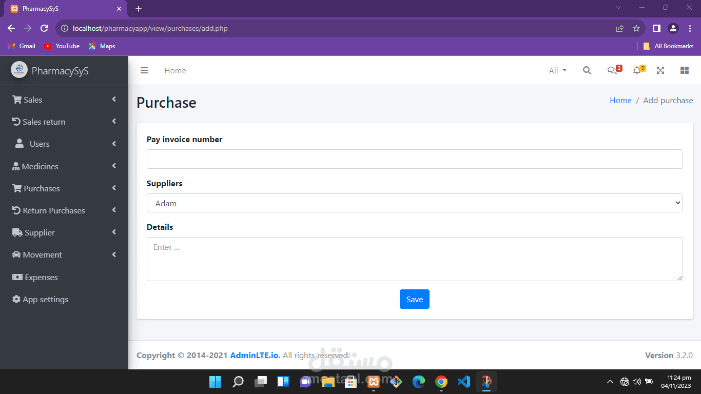This screenshot has height=394, width=701.
Task: Reload the page with browser refresh icon
Action: pos(44,28)
